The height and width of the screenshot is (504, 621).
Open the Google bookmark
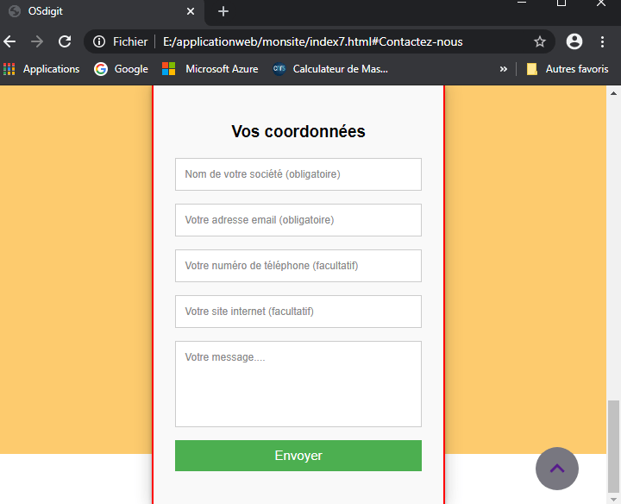tap(122, 69)
